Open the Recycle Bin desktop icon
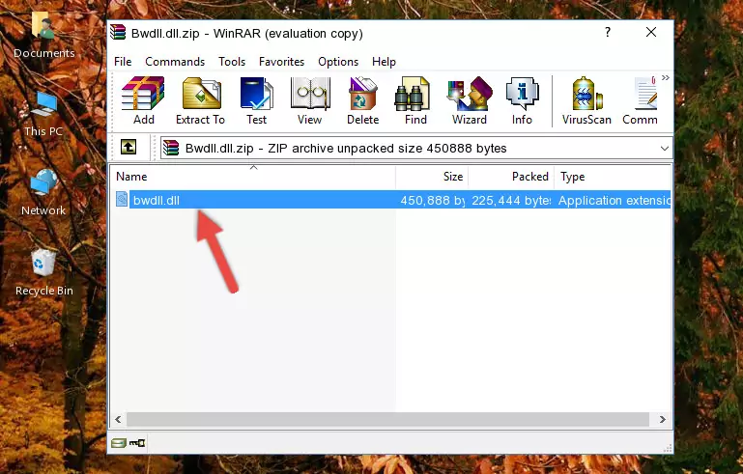The image size is (743, 474). [x=44, y=273]
